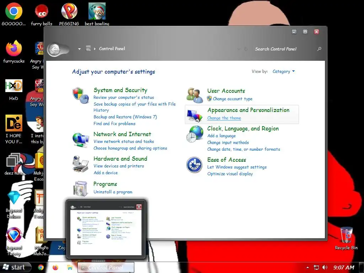Screen dimensions: 364x273
Task: Open the NingPo MahJo... desktop icon
Action: [x=41, y=242]
